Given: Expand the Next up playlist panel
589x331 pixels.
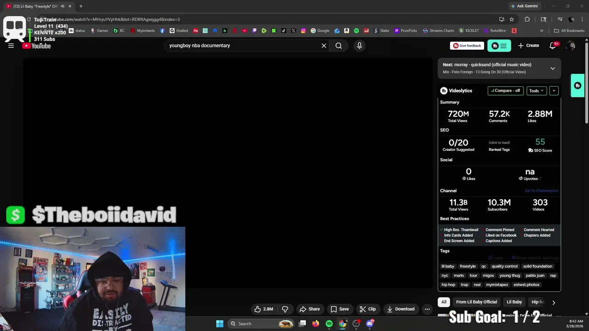Looking at the screenshot, I should (553, 68).
